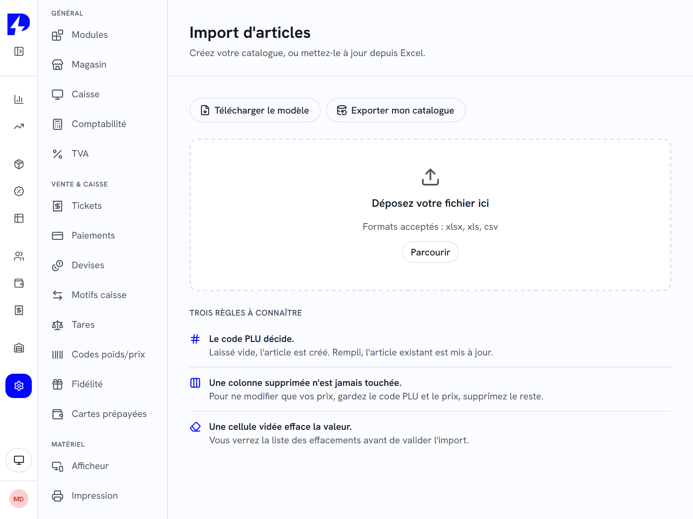Click the round monitor display button
Screen dimensions: 693x519
[19, 460]
